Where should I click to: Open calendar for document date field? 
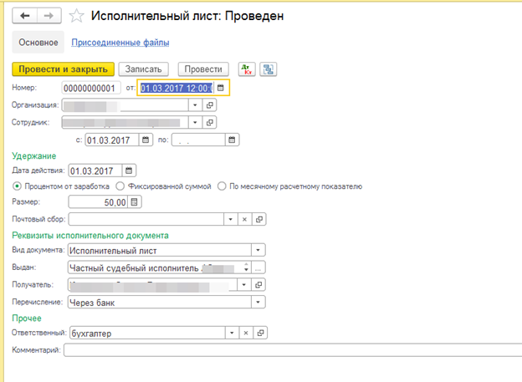click(x=221, y=87)
